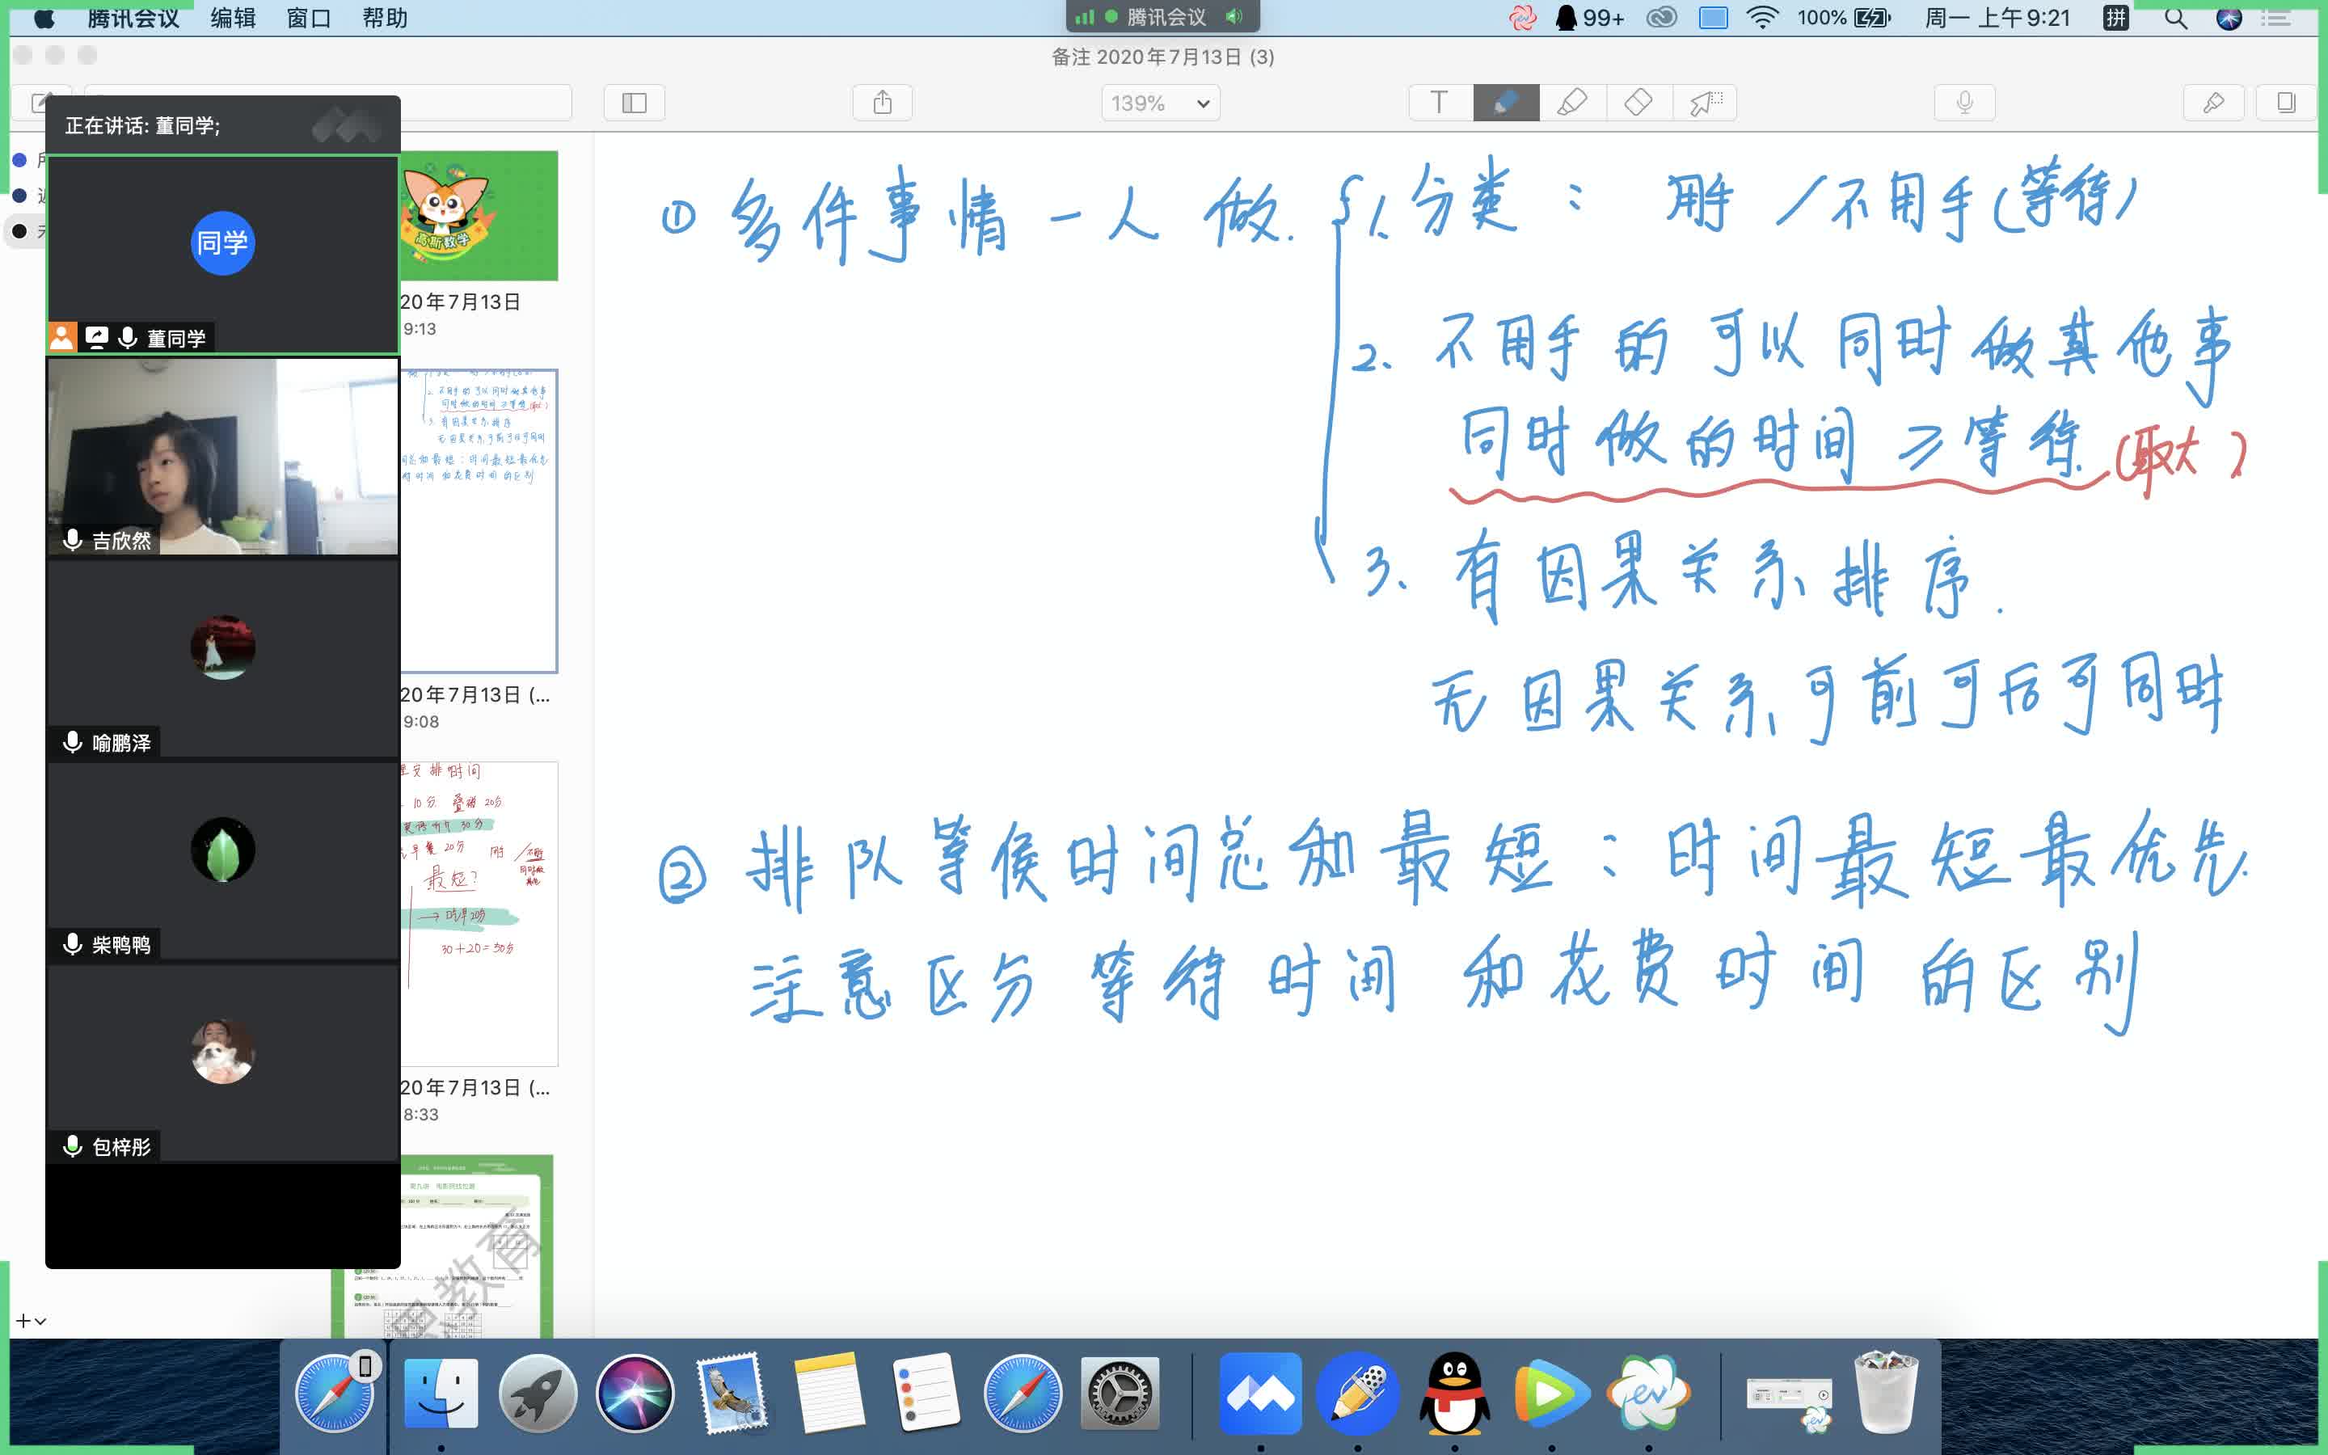Click the 正在讲话: 董同学 header bar
The image size is (2328, 1455).
click(222, 125)
